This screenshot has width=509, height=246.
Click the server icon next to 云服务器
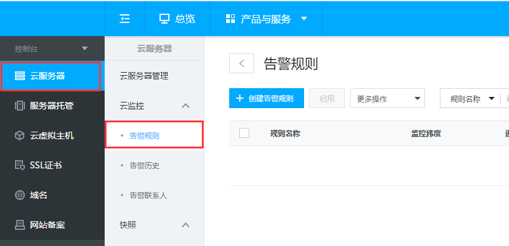click(20, 76)
